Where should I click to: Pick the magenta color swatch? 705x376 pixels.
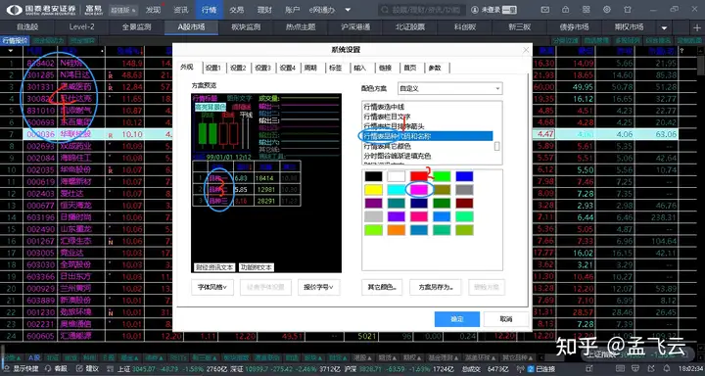(419, 190)
